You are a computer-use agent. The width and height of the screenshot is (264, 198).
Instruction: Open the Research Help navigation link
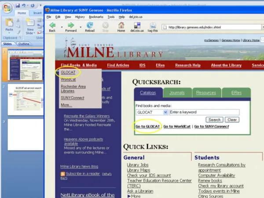pyautogui.click(x=188, y=65)
